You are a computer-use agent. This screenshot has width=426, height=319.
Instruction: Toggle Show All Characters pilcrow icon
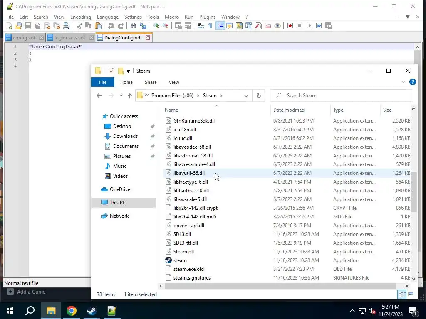coord(210,26)
